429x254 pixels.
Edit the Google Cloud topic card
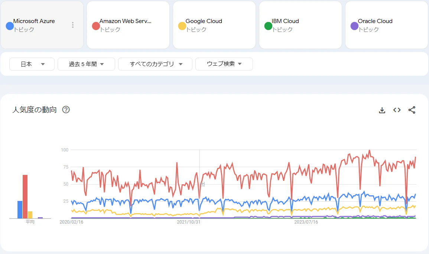(214, 25)
